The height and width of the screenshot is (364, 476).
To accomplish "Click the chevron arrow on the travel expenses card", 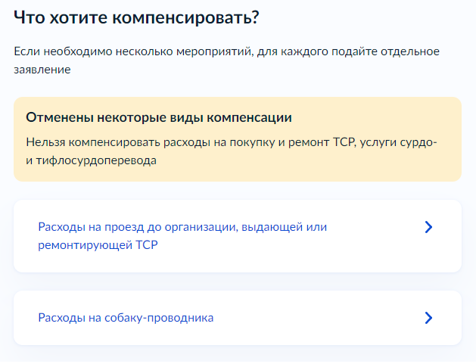I will click(x=428, y=227).
